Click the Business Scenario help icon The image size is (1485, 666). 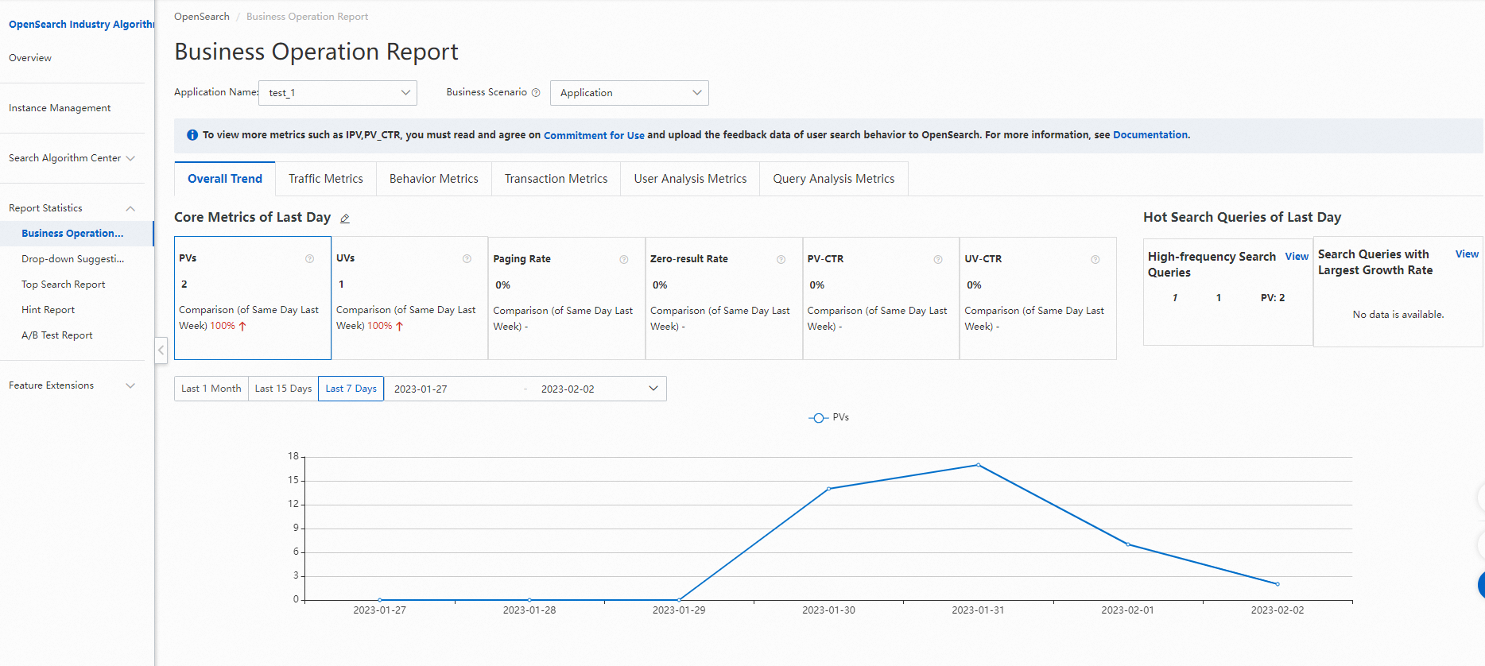click(x=536, y=93)
